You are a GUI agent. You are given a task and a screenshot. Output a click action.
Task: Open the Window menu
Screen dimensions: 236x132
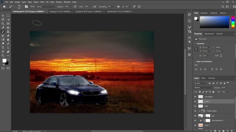[67, 2]
